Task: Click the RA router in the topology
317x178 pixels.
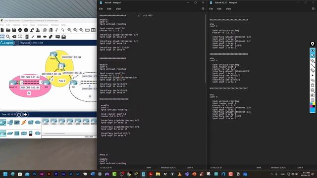Action: [x=46, y=83]
